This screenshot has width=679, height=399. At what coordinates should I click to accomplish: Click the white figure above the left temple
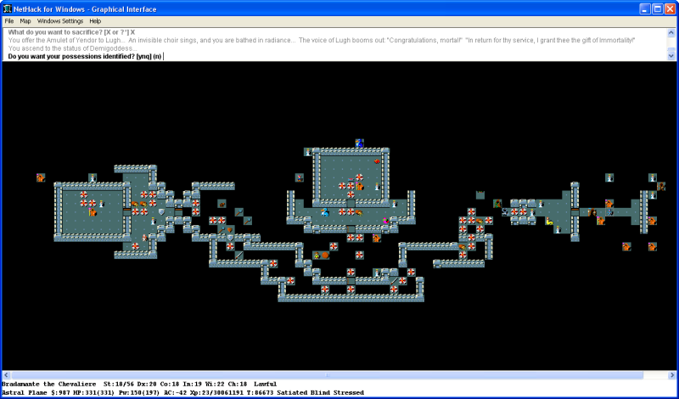[93, 177]
